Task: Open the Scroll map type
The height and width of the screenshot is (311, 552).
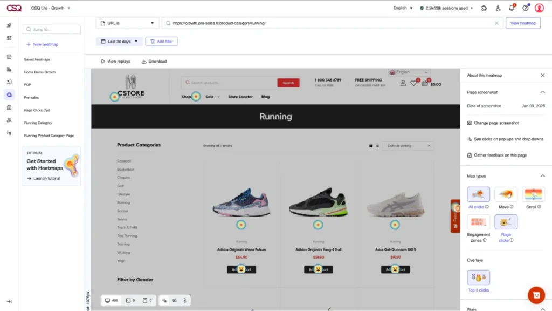Action: [533, 195]
